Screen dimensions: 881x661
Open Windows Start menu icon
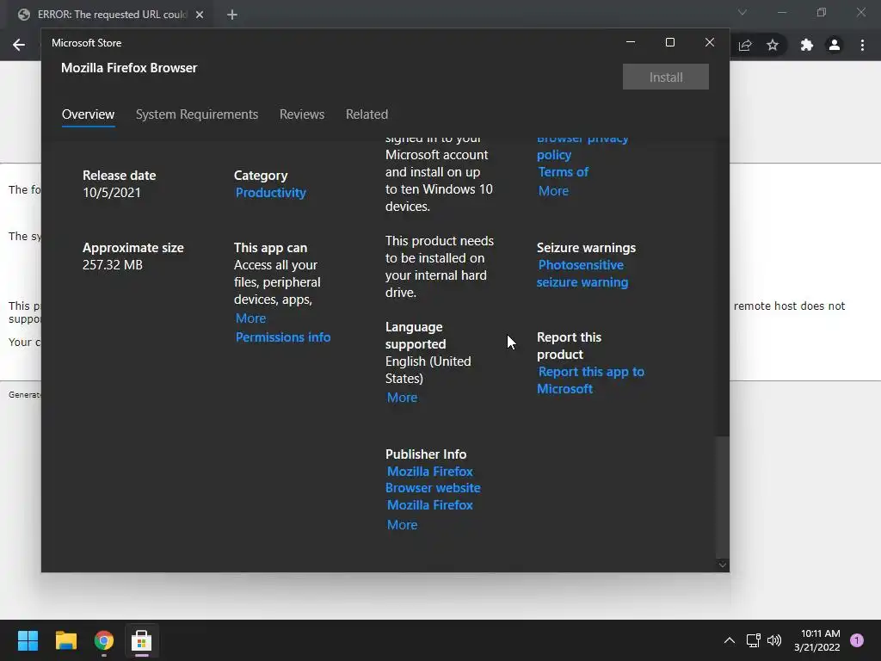[28, 640]
